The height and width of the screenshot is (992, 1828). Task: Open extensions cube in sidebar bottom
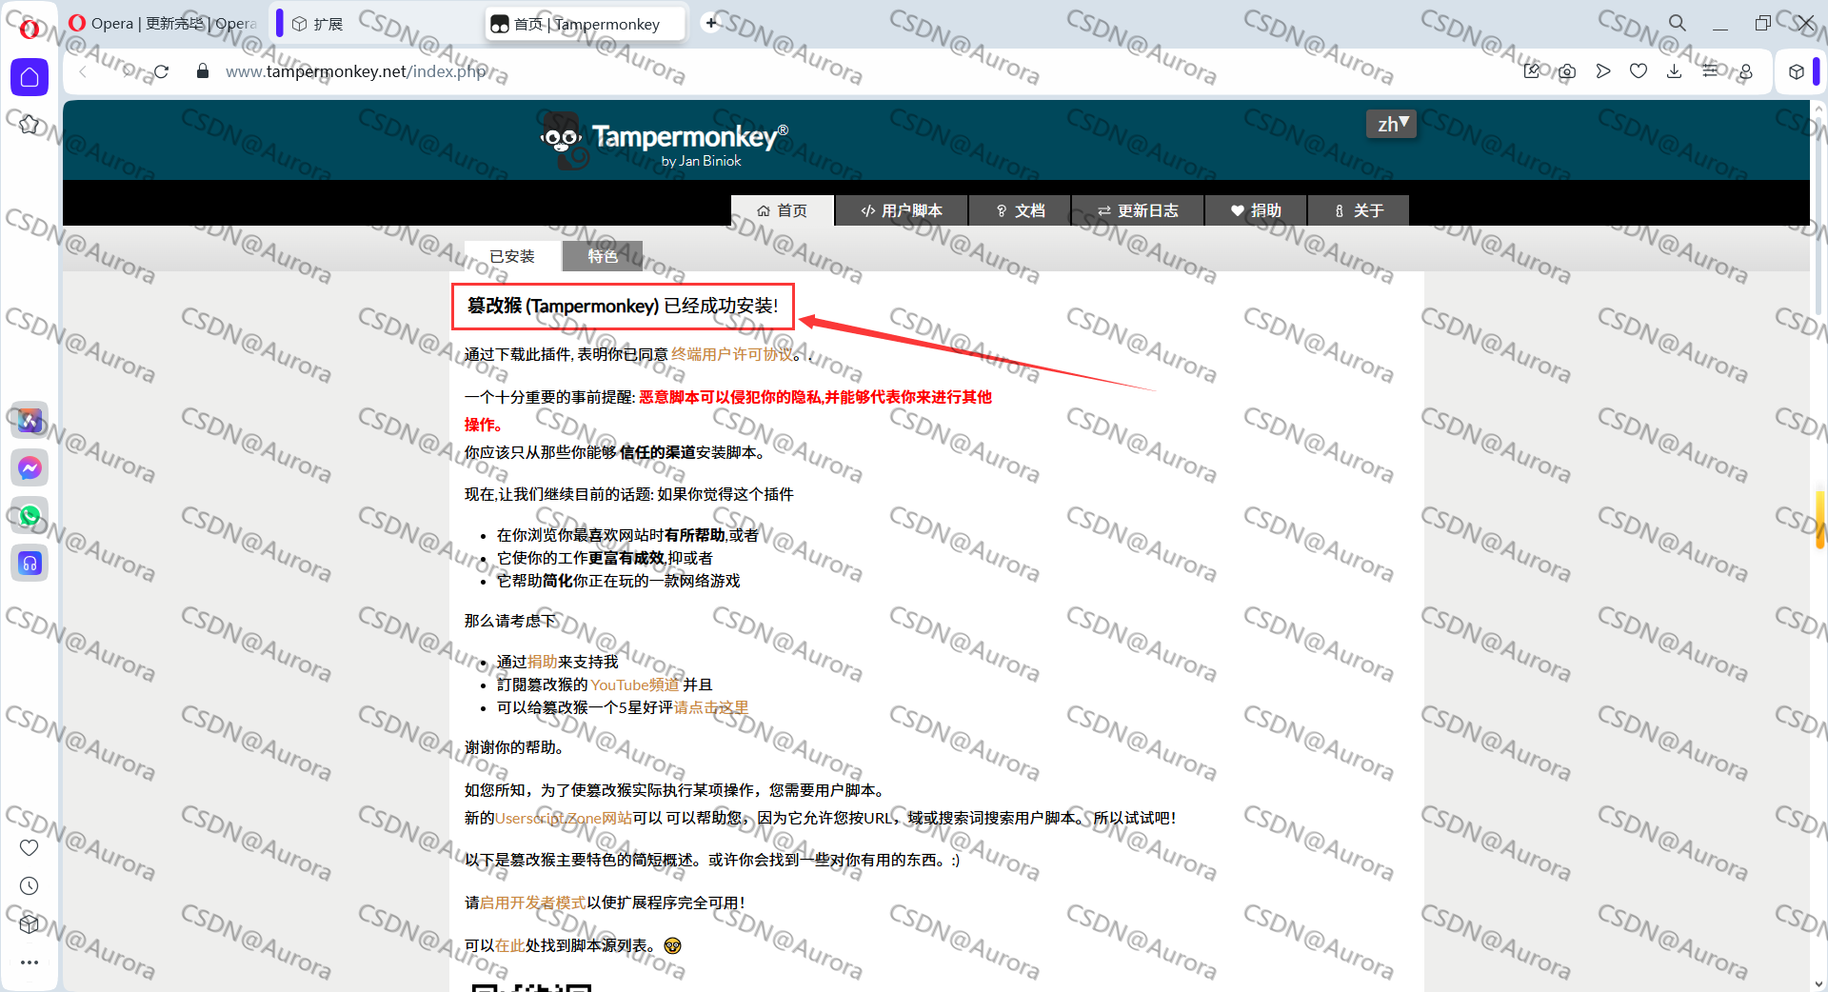click(x=30, y=923)
